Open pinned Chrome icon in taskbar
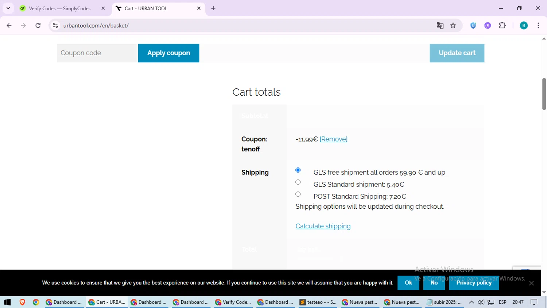Viewport: 547px width, 308px height. (x=36, y=302)
